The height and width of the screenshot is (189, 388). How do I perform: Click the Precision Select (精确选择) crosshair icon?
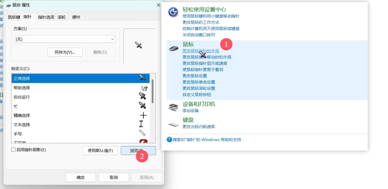coord(143,115)
